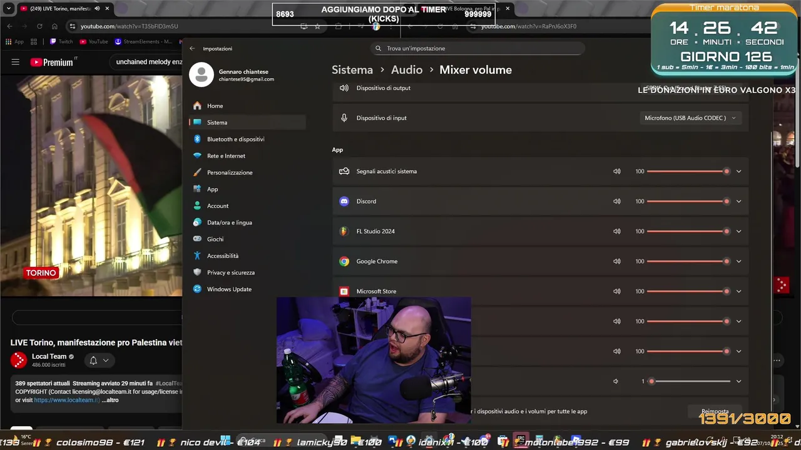Open the localteam.it link
The image size is (801, 450).
pos(66,400)
